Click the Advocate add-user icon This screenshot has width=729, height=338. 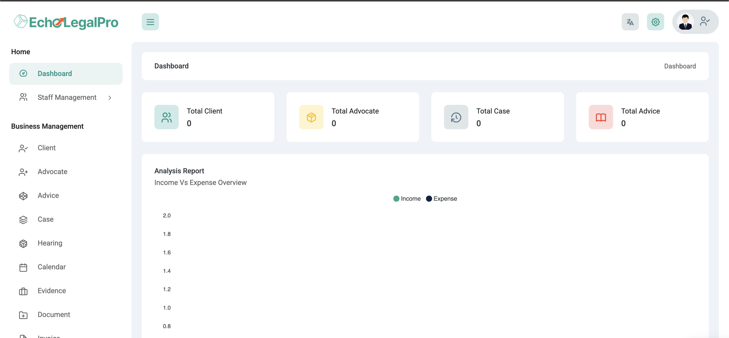[23, 172]
